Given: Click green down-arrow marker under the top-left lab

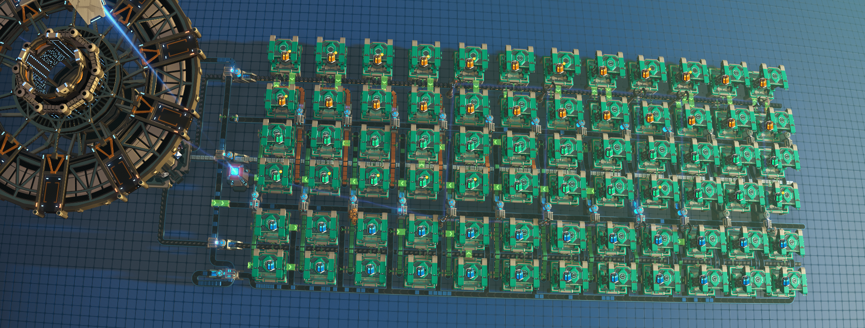Looking at the screenshot, I should (292, 78).
